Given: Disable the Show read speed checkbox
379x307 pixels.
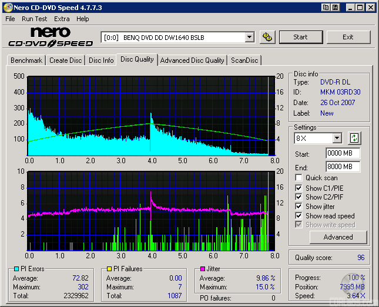Looking at the screenshot, I should pyautogui.click(x=299, y=216).
